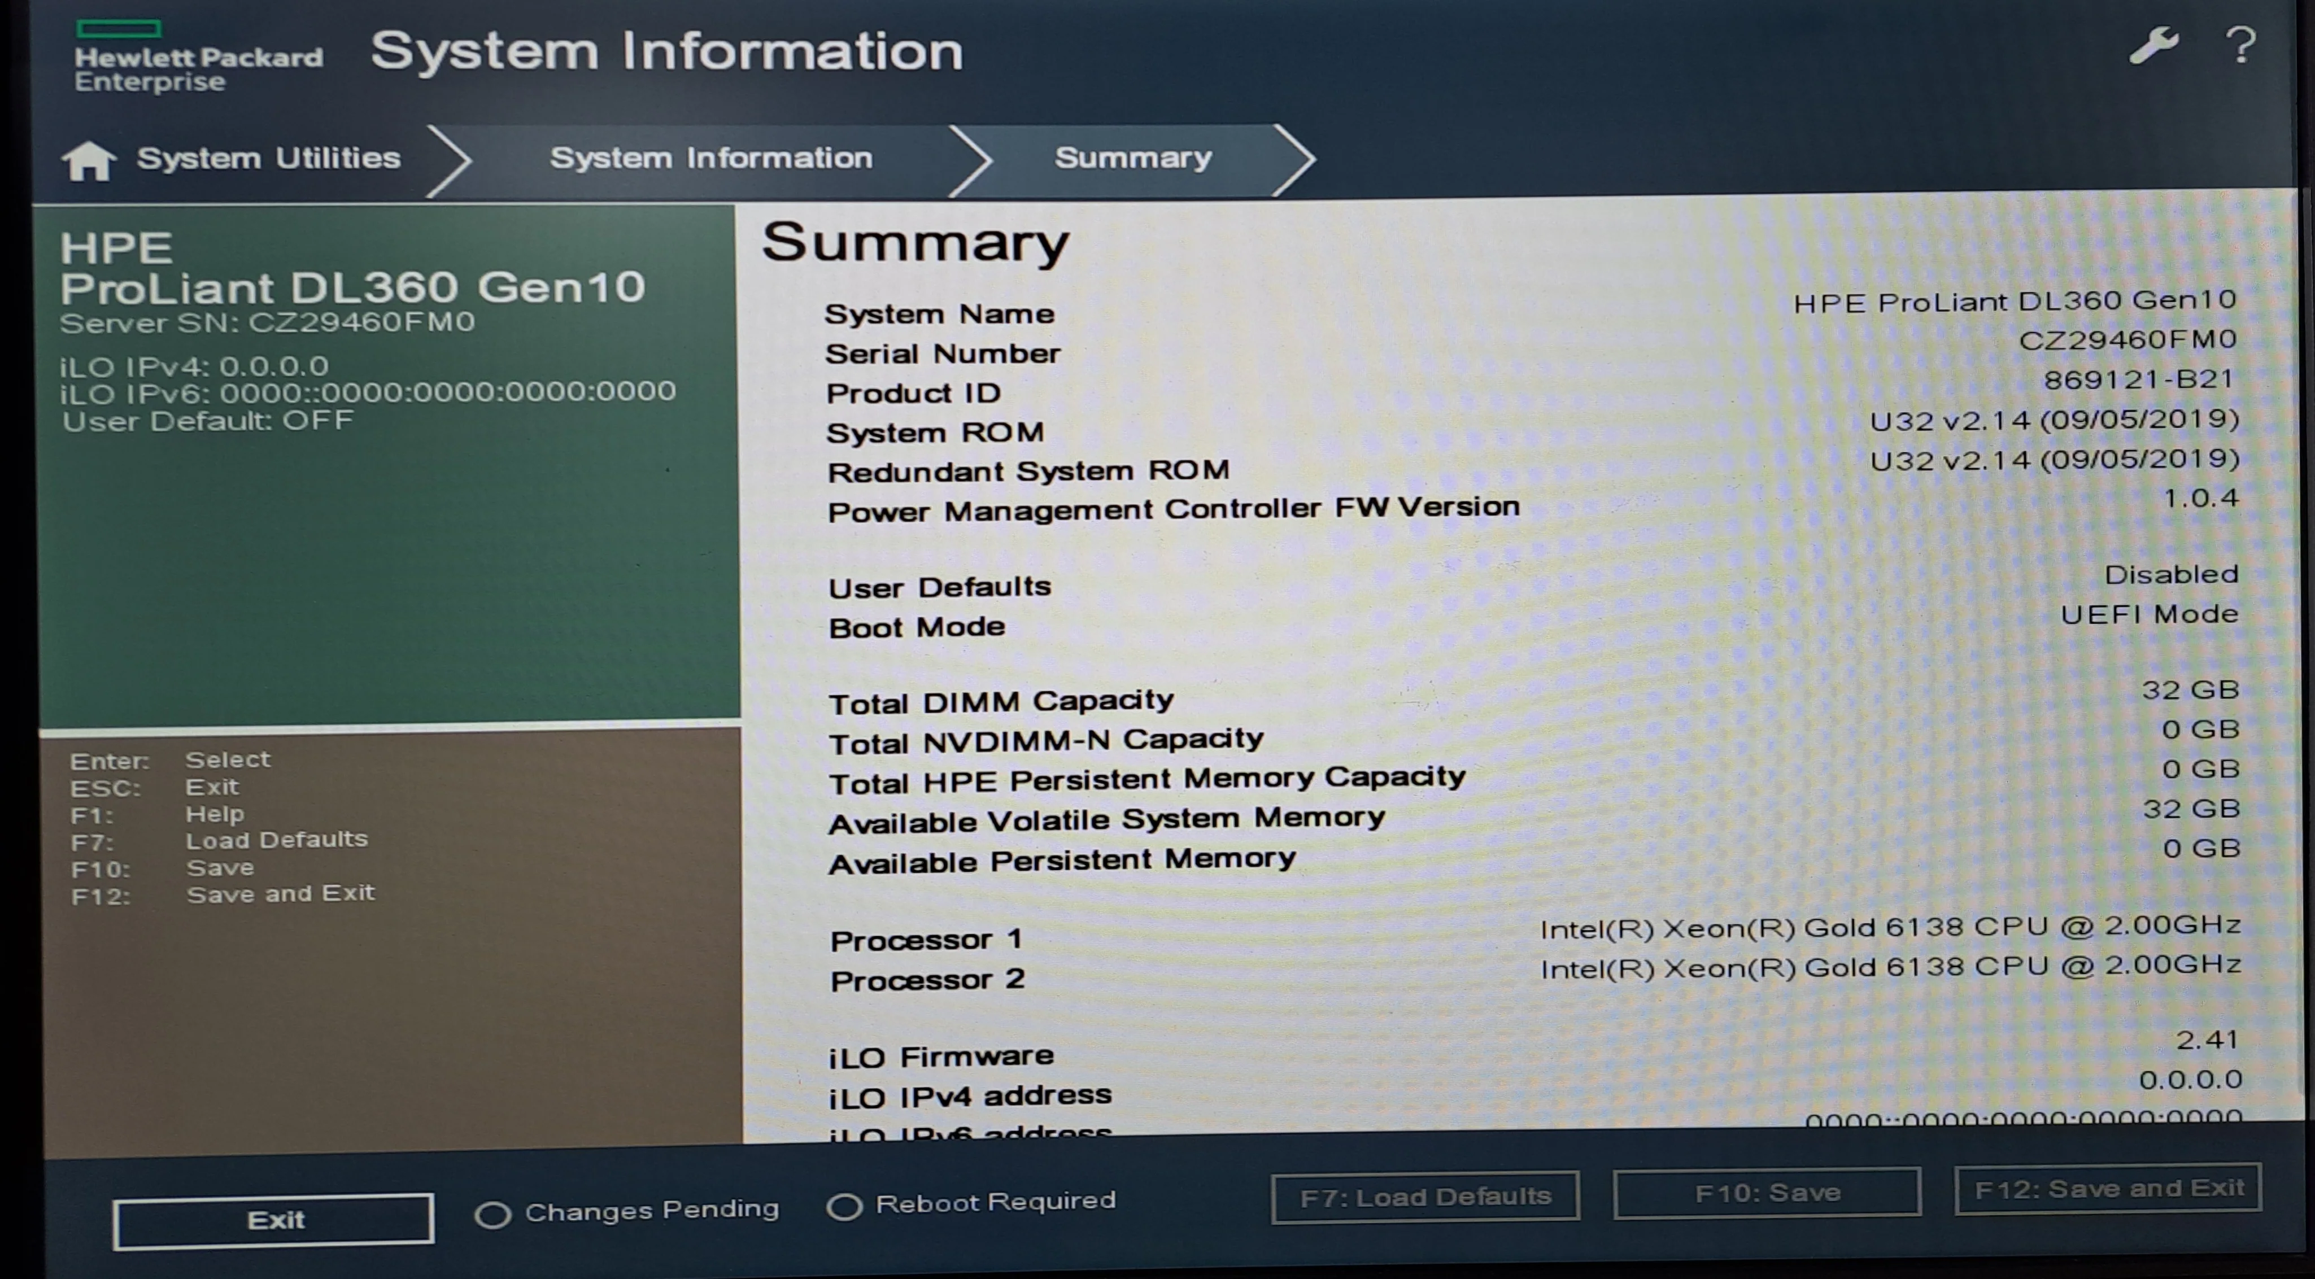Select iLO IPv4 address value 0.0.0.0 in Summary
Image resolution: width=2315 pixels, height=1279 pixels.
[2190, 1080]
